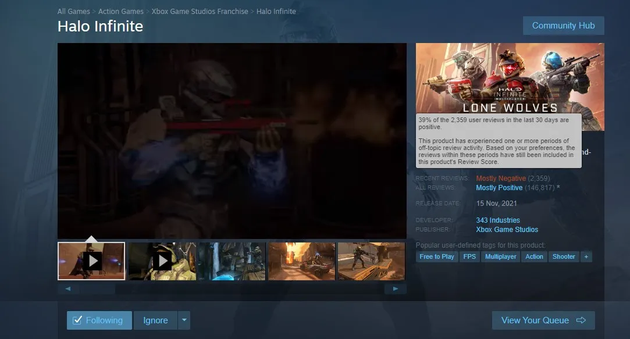The image size is (630, 339).
Task: Click the release date 15 Nov, 2021
Action: point(497,204)
